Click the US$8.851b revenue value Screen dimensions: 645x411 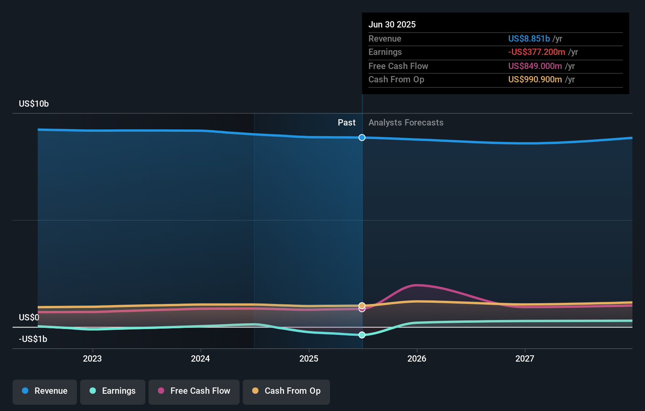click(529, 39)
